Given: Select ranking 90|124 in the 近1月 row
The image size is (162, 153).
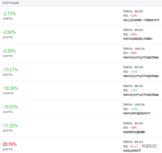Looking at the screenshot, I should coord(139,30).
